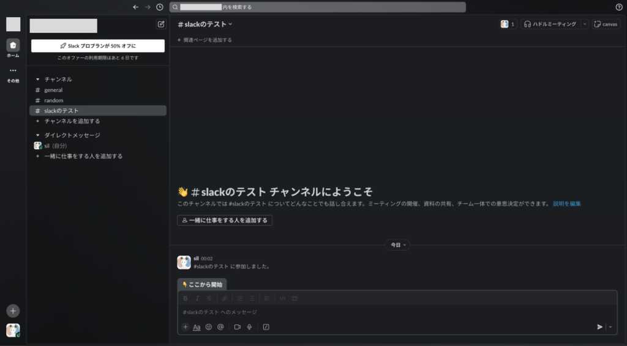Click the microphone audio clip icon
This screenshot has height=346, width=627.
pos(249,327)
